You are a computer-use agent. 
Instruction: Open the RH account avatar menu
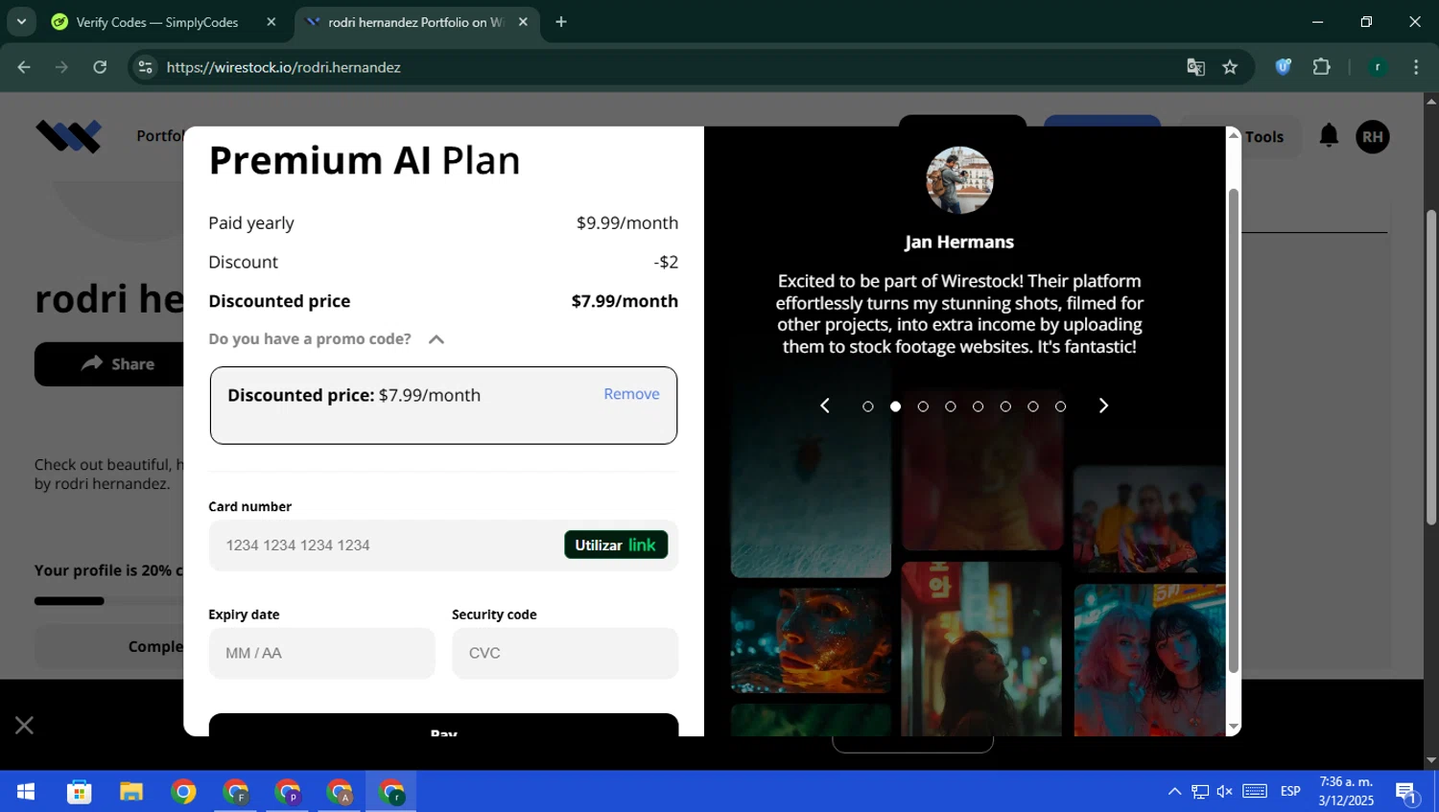click(x=1373, y=136)
